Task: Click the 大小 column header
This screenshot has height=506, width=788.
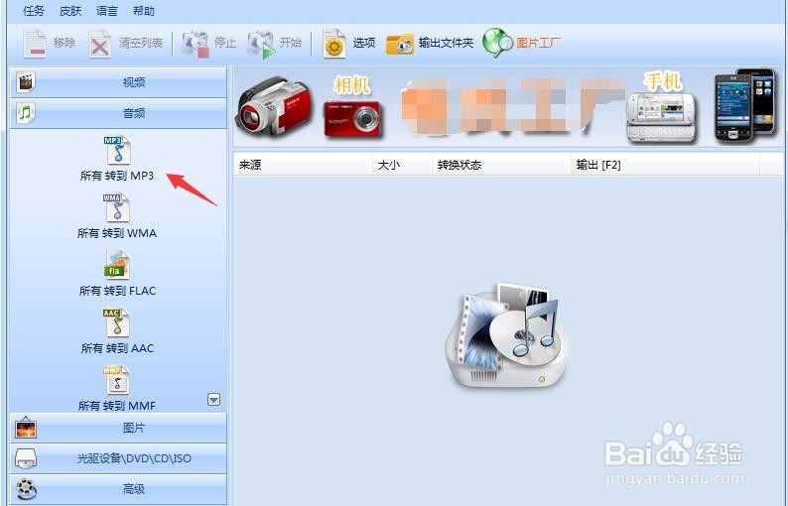Action: pos(402,165)
